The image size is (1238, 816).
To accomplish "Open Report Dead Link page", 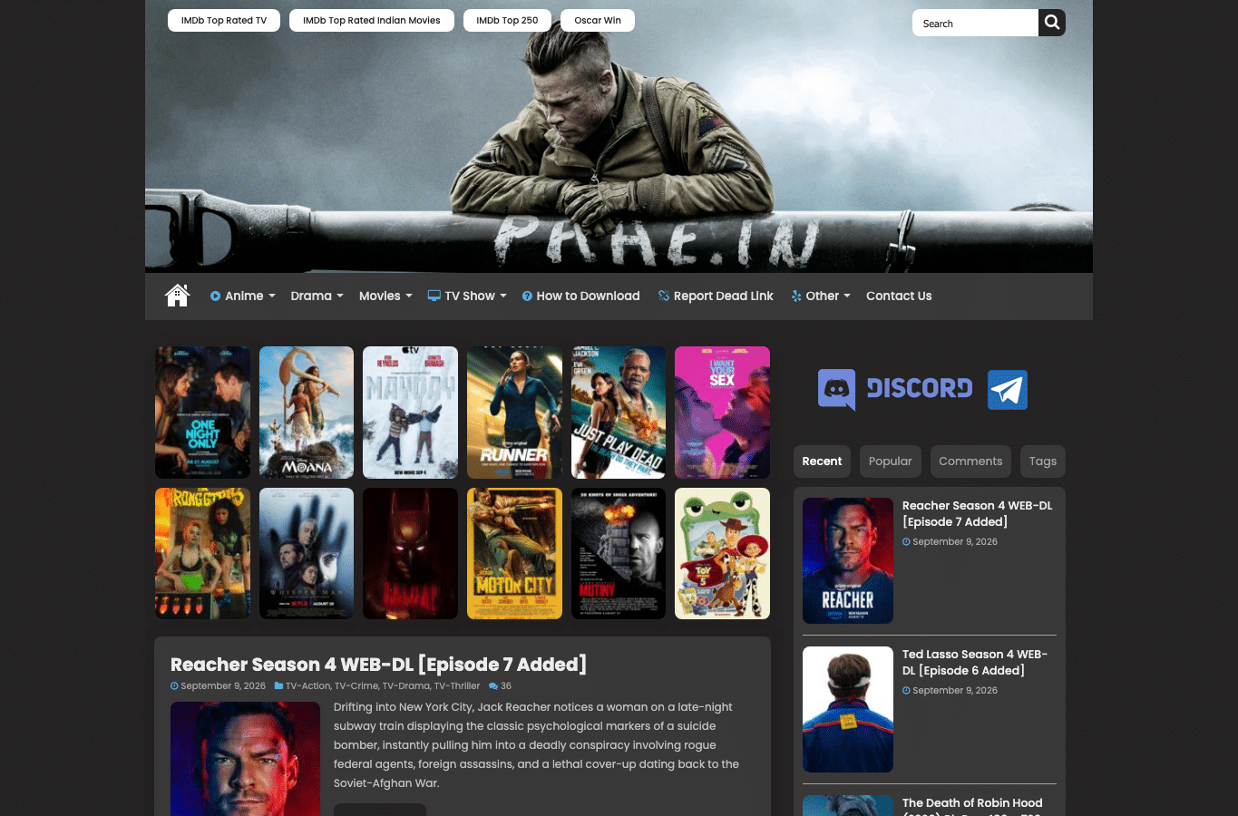I will 716,296.
